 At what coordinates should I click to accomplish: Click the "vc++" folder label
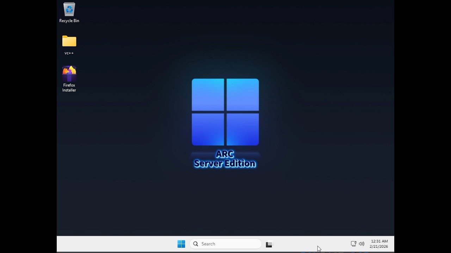(x=69, y=53)
